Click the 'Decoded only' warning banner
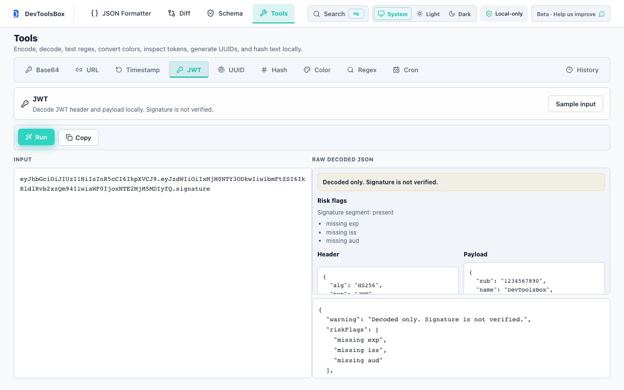The image size is (624, 390). (x=461, y=182)
